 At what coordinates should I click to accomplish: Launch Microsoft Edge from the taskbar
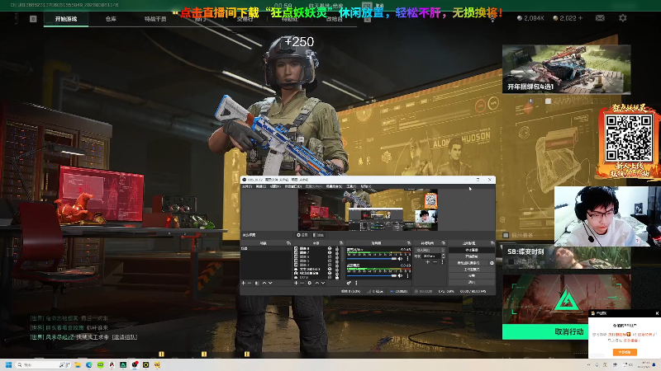pos(89,364)
